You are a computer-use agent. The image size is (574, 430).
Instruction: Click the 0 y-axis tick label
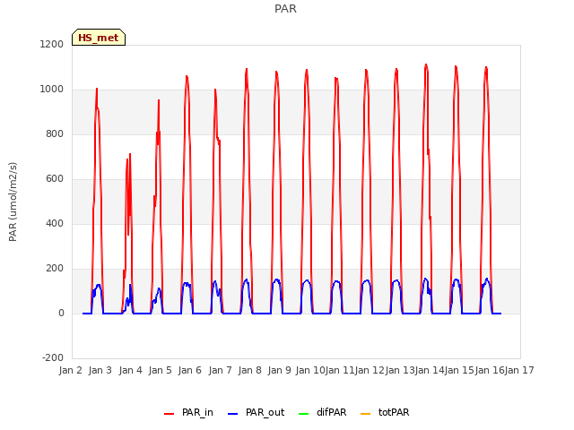(61, 313)
